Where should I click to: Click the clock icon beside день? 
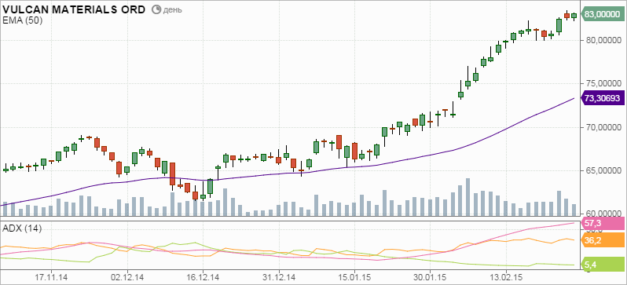point(156,9)
